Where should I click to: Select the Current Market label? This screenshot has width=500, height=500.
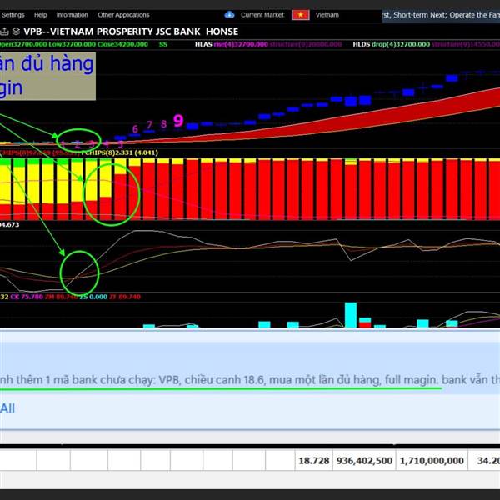pyautogui.click(x=262, y=15)
